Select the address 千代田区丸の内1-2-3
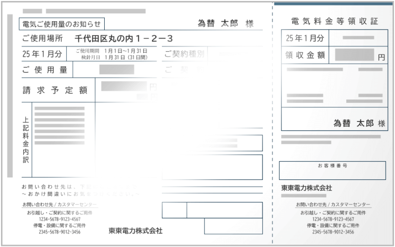This screenshot has height=247, width=395. 123,39
